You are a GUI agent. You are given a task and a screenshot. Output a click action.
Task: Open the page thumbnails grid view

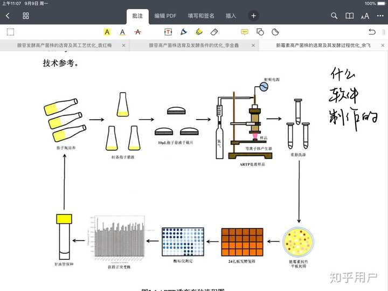point(26,16)
